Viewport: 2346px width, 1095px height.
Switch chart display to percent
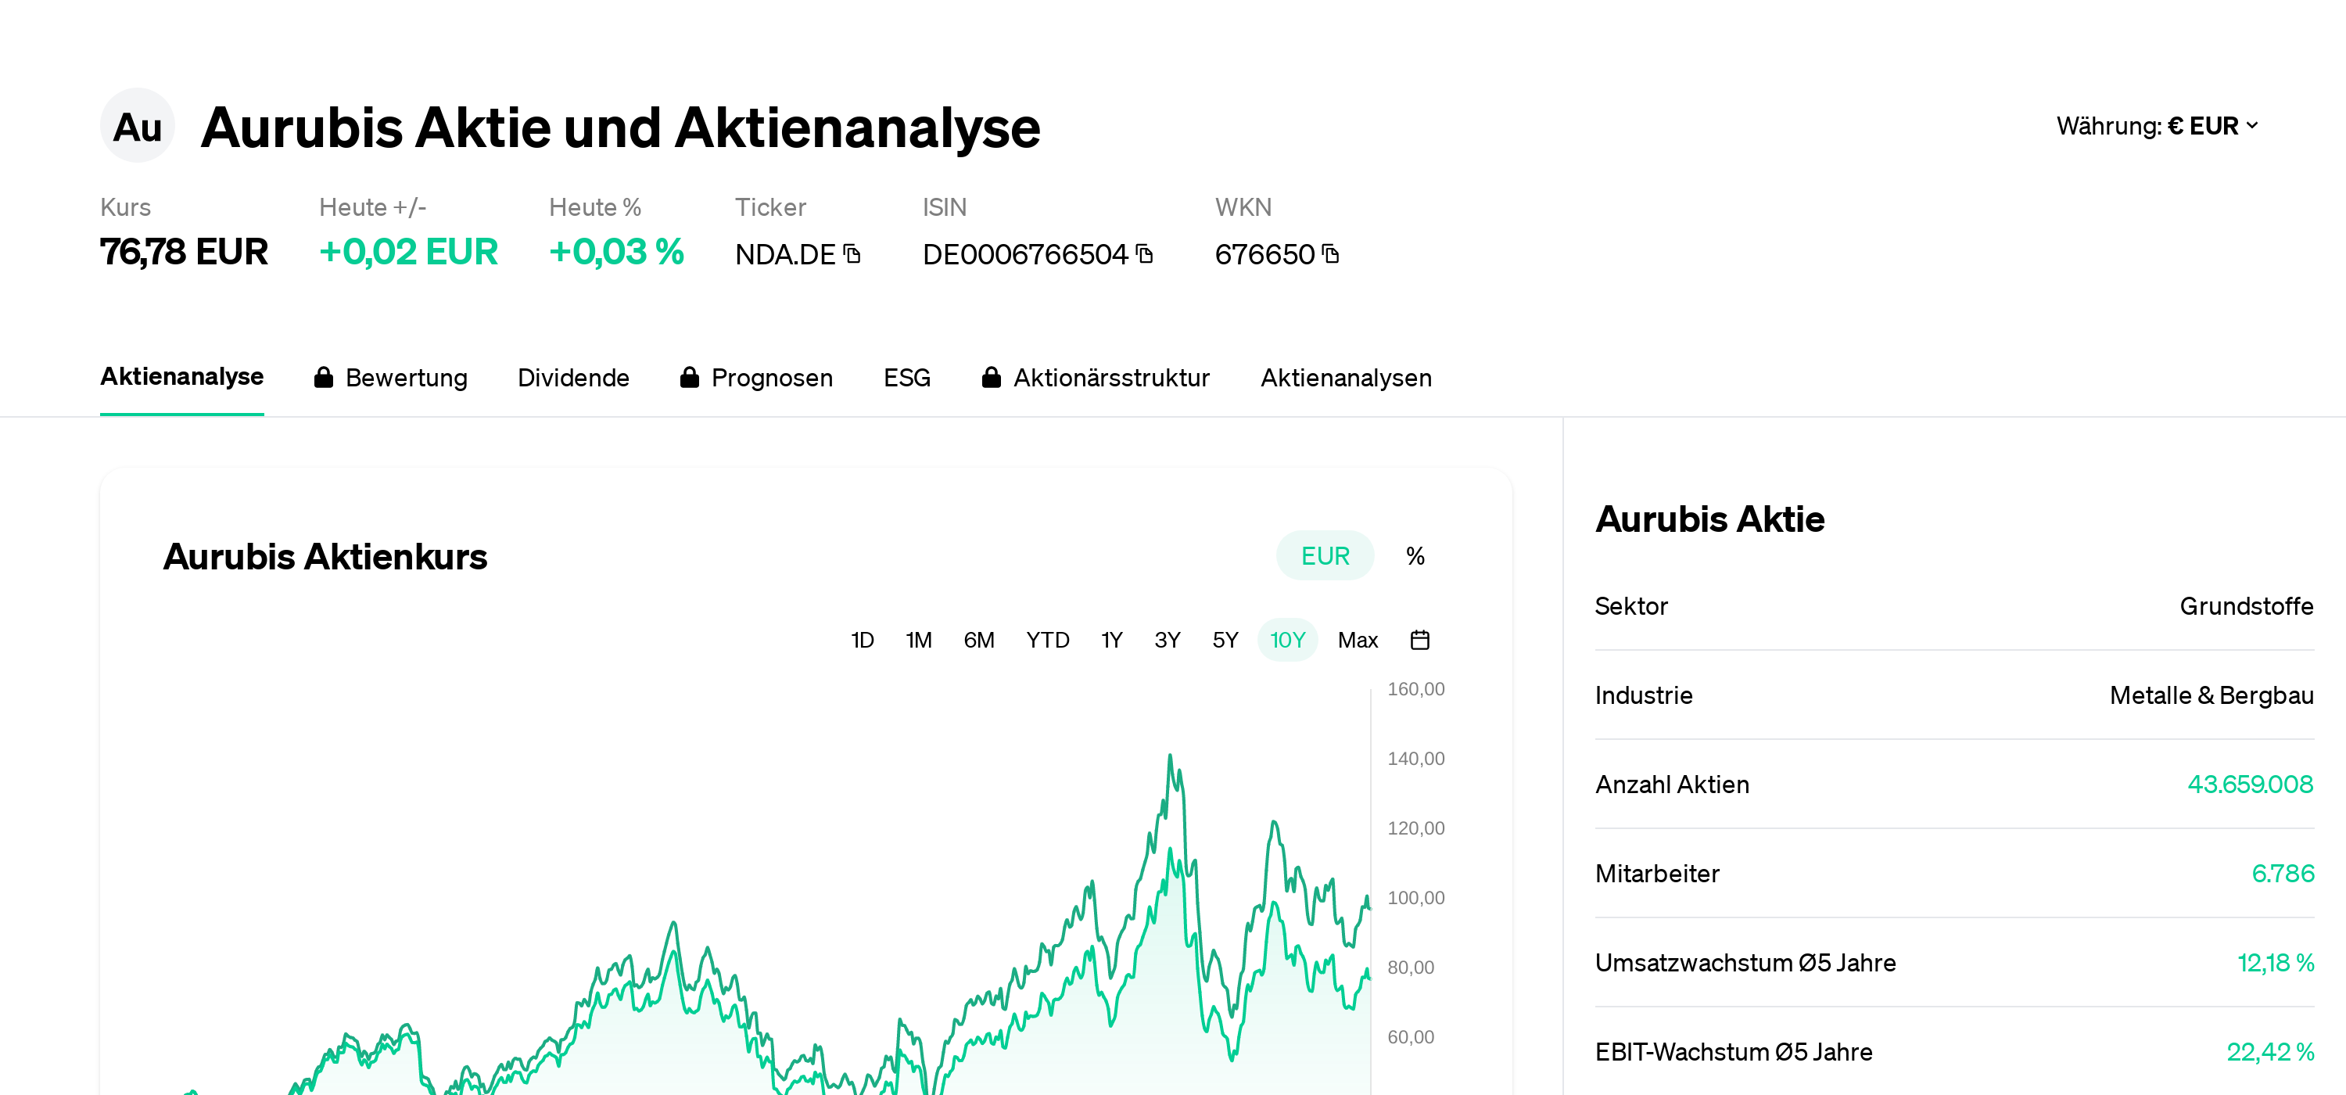pos(1415,555)
